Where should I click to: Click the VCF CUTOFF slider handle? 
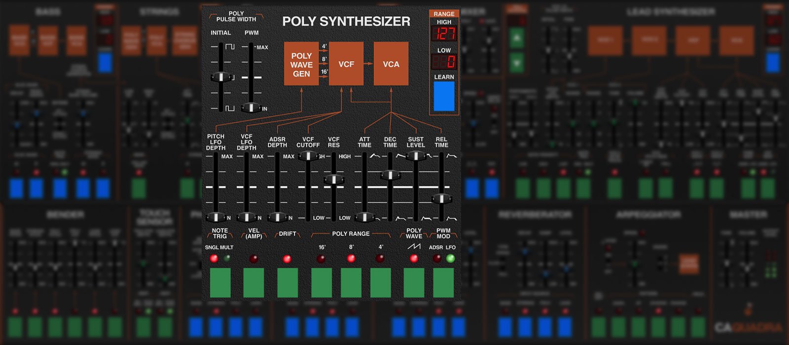pyautogui.click(x=308, y=156)
